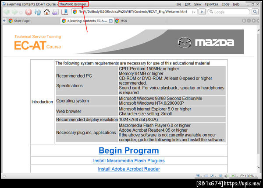Click the mute sound status bar icon

click(226, 176)
